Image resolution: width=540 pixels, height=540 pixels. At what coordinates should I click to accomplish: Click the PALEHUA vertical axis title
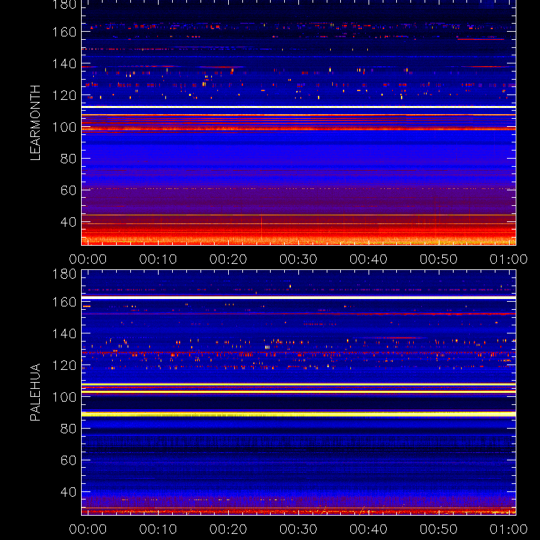coord(36,392)
